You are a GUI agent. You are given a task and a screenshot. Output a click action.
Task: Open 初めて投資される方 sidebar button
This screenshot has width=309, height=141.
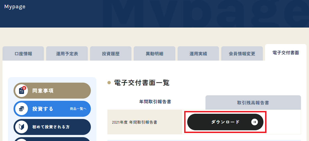tap(52, 127)
